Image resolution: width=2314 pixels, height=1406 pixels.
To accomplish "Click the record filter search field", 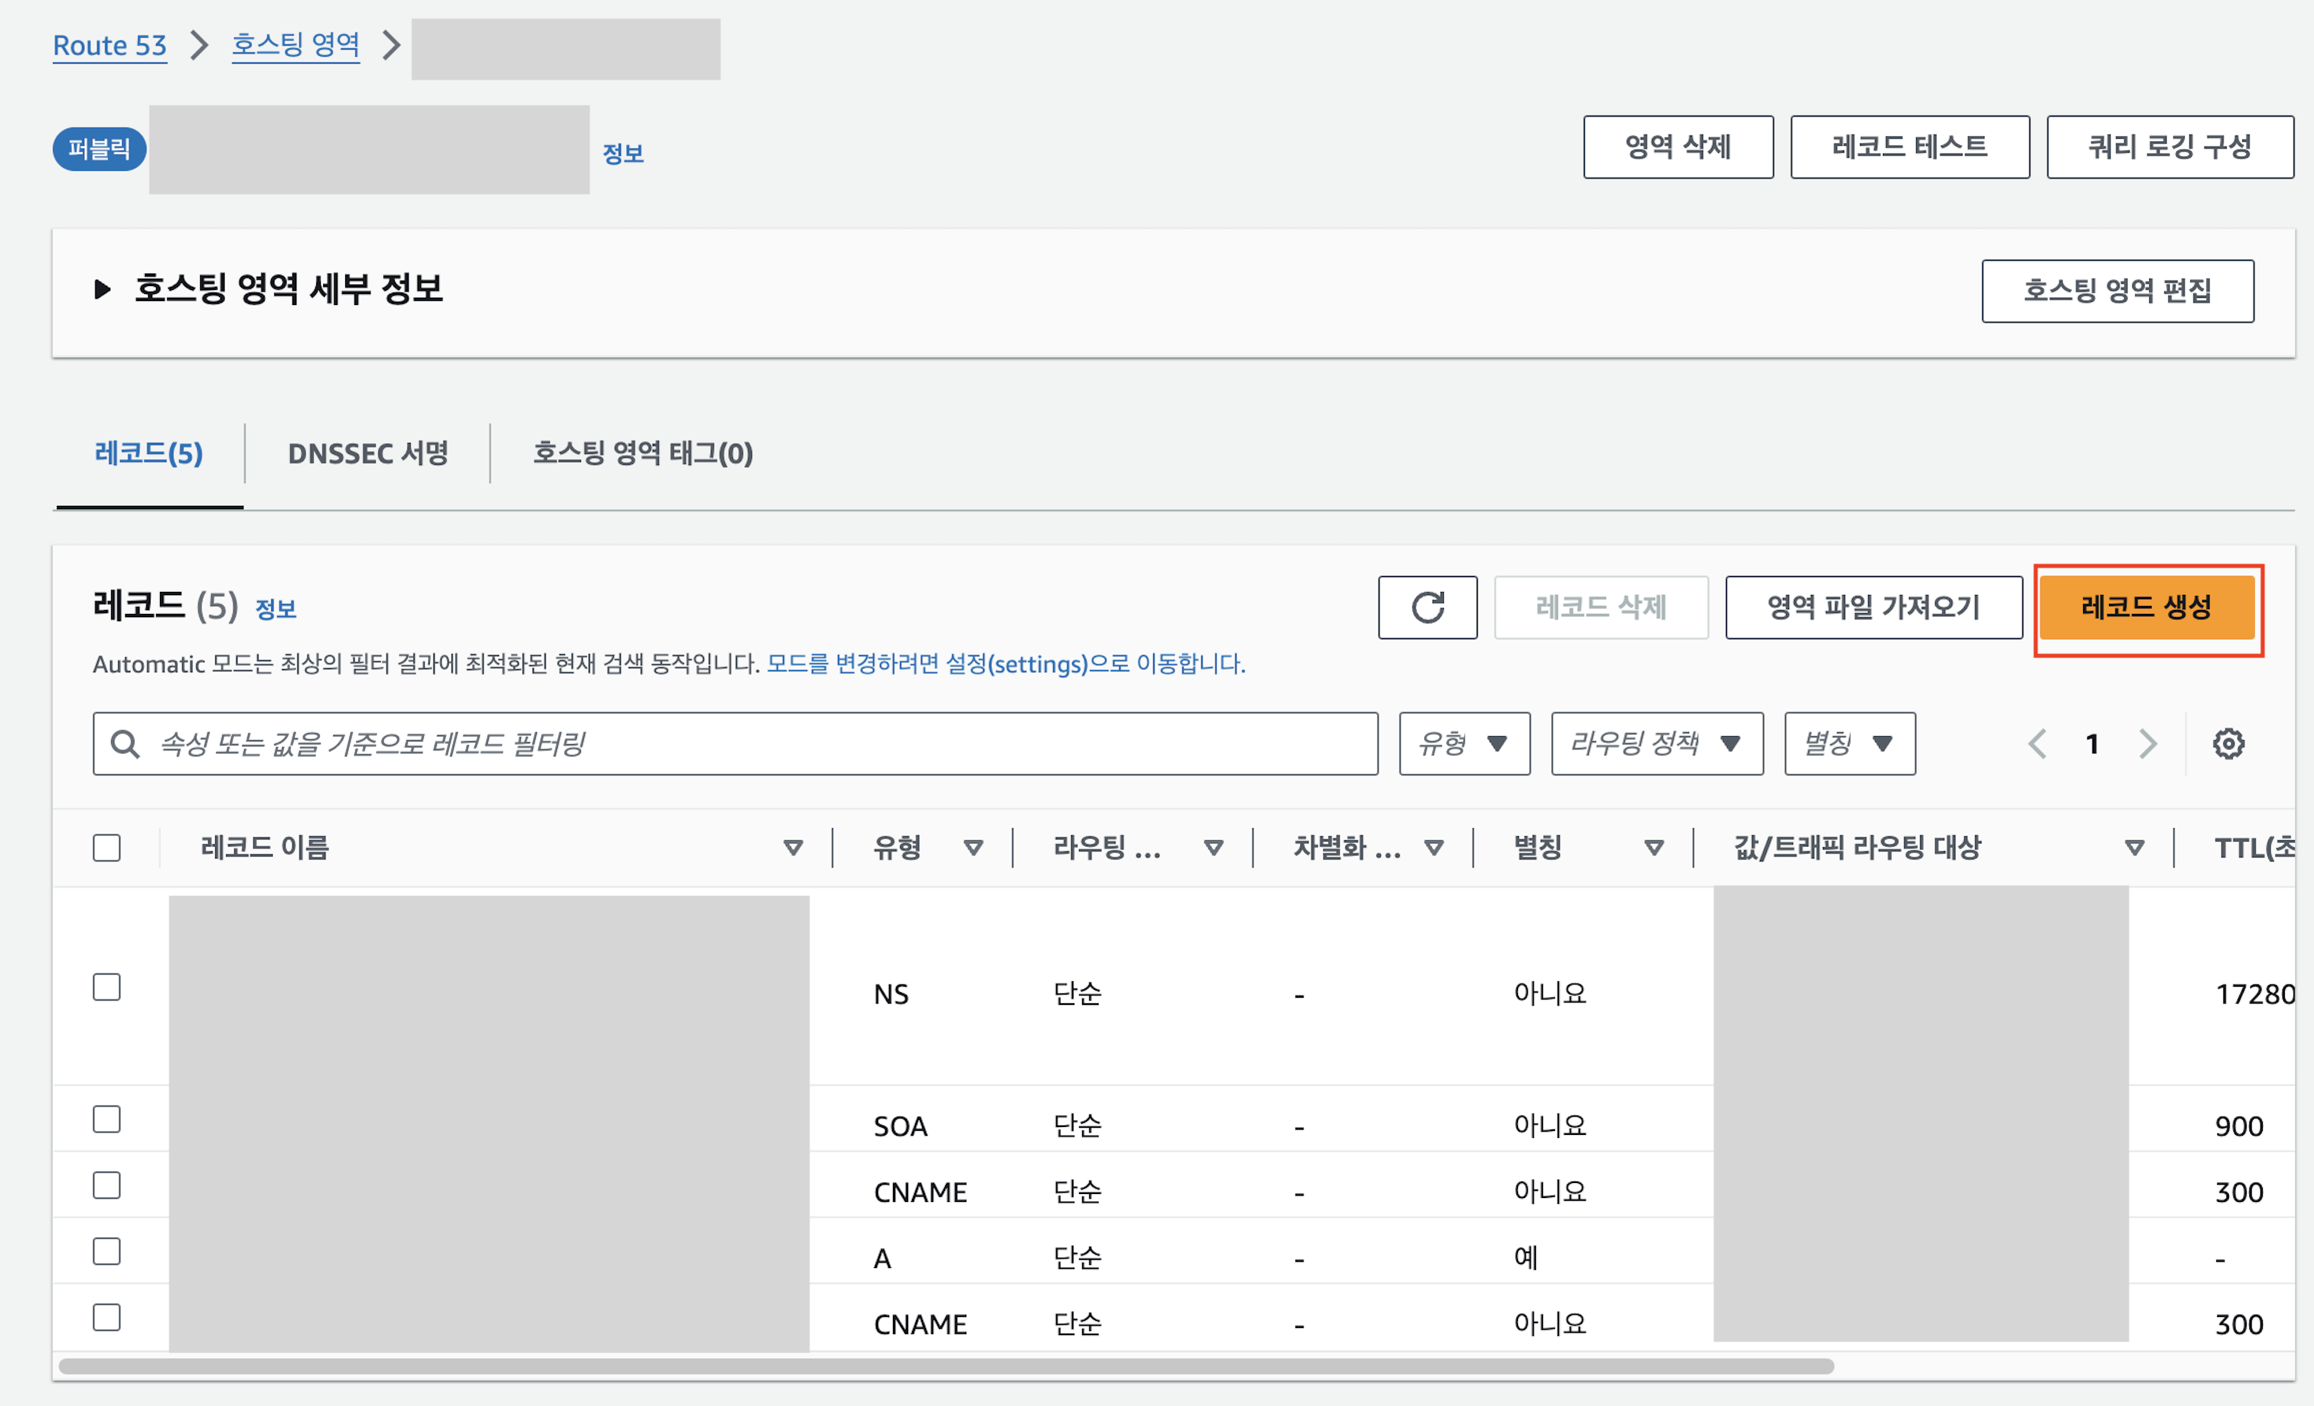I will point(751,744).
